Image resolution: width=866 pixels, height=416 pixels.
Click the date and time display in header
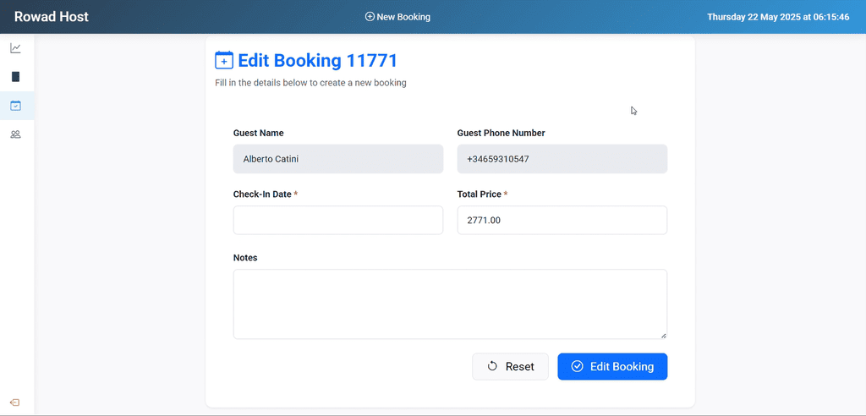pyautogui.click(x=778, y=17)
